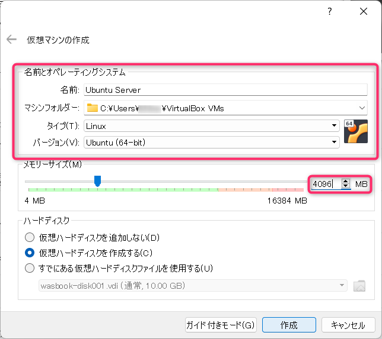This screenshot has width=382, height=339.
Task: Click the memory size field showing 4096
Action: 326,184
